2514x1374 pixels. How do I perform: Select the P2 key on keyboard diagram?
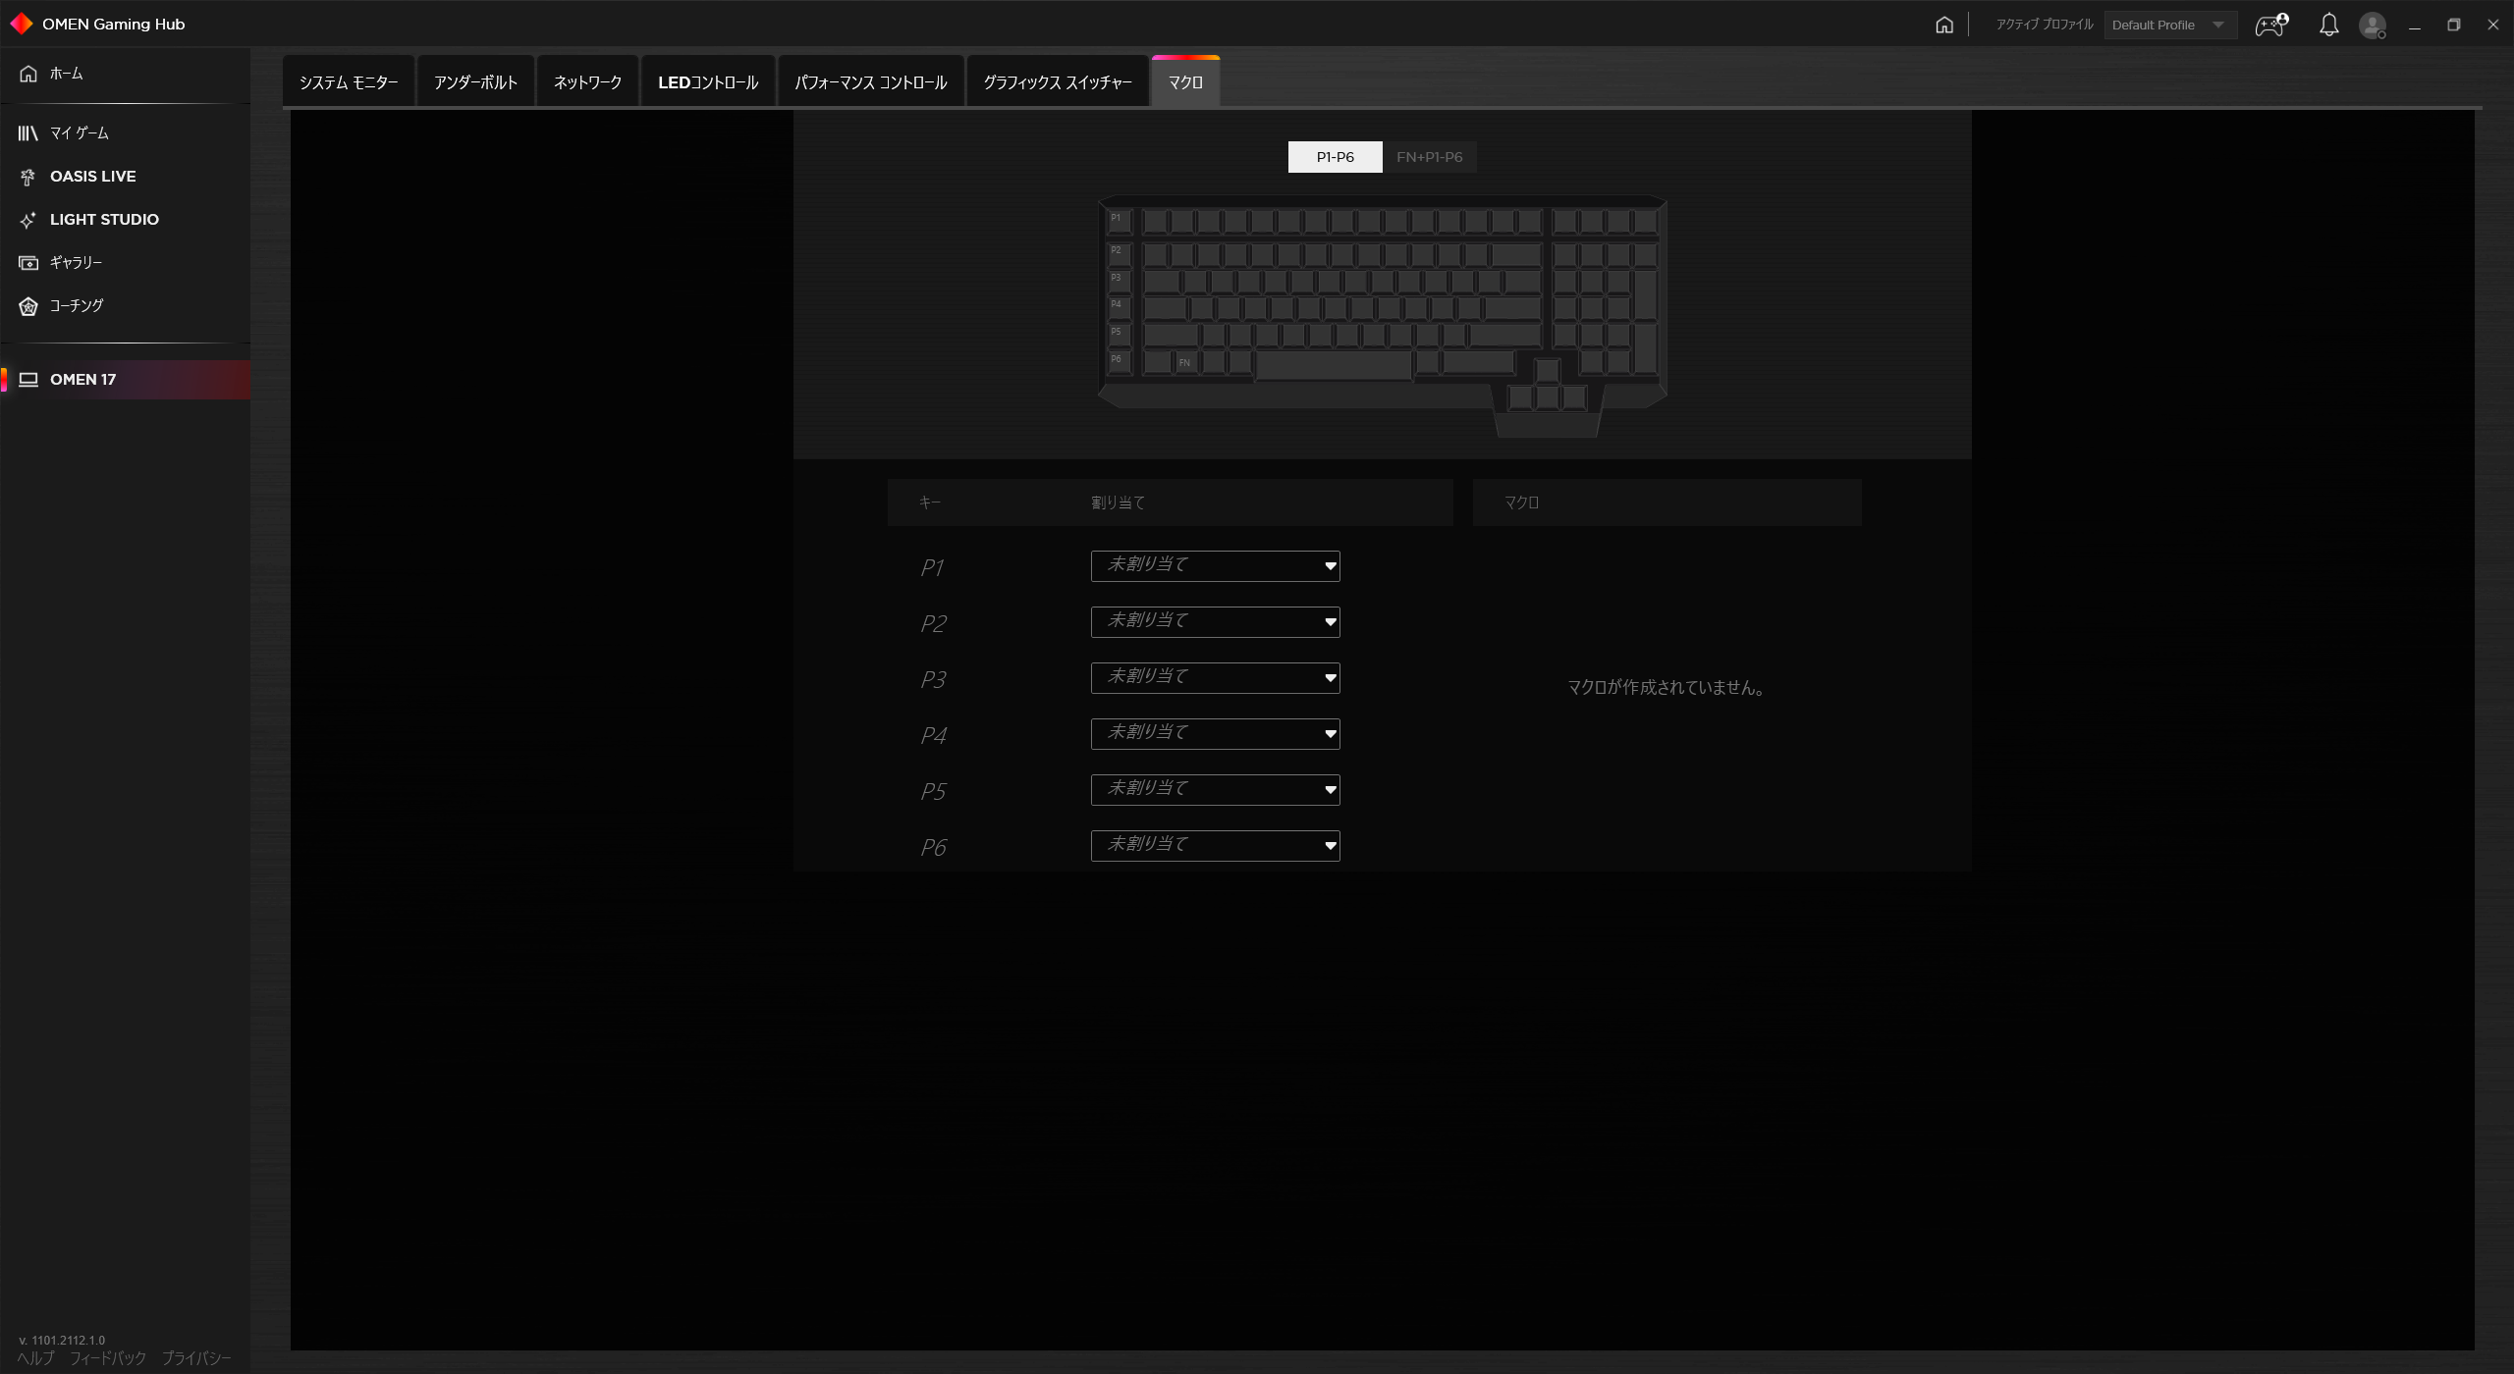tap(1119, 253)
